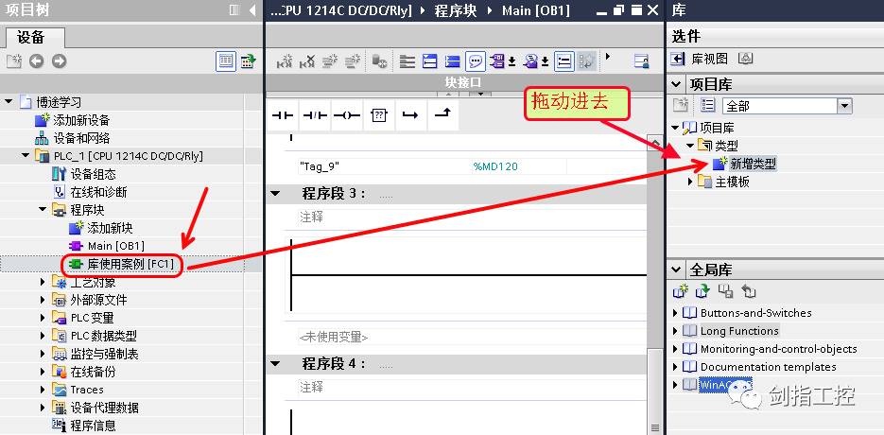Click the project tree table-with-arrow icon
The image size is (884, 435).
pyautogui.click(x=249, y=61)
